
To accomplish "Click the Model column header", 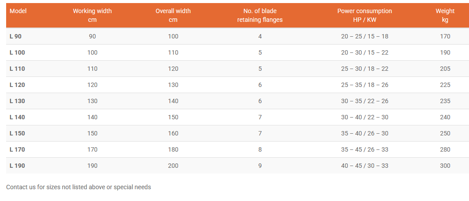I will [18, 11].
